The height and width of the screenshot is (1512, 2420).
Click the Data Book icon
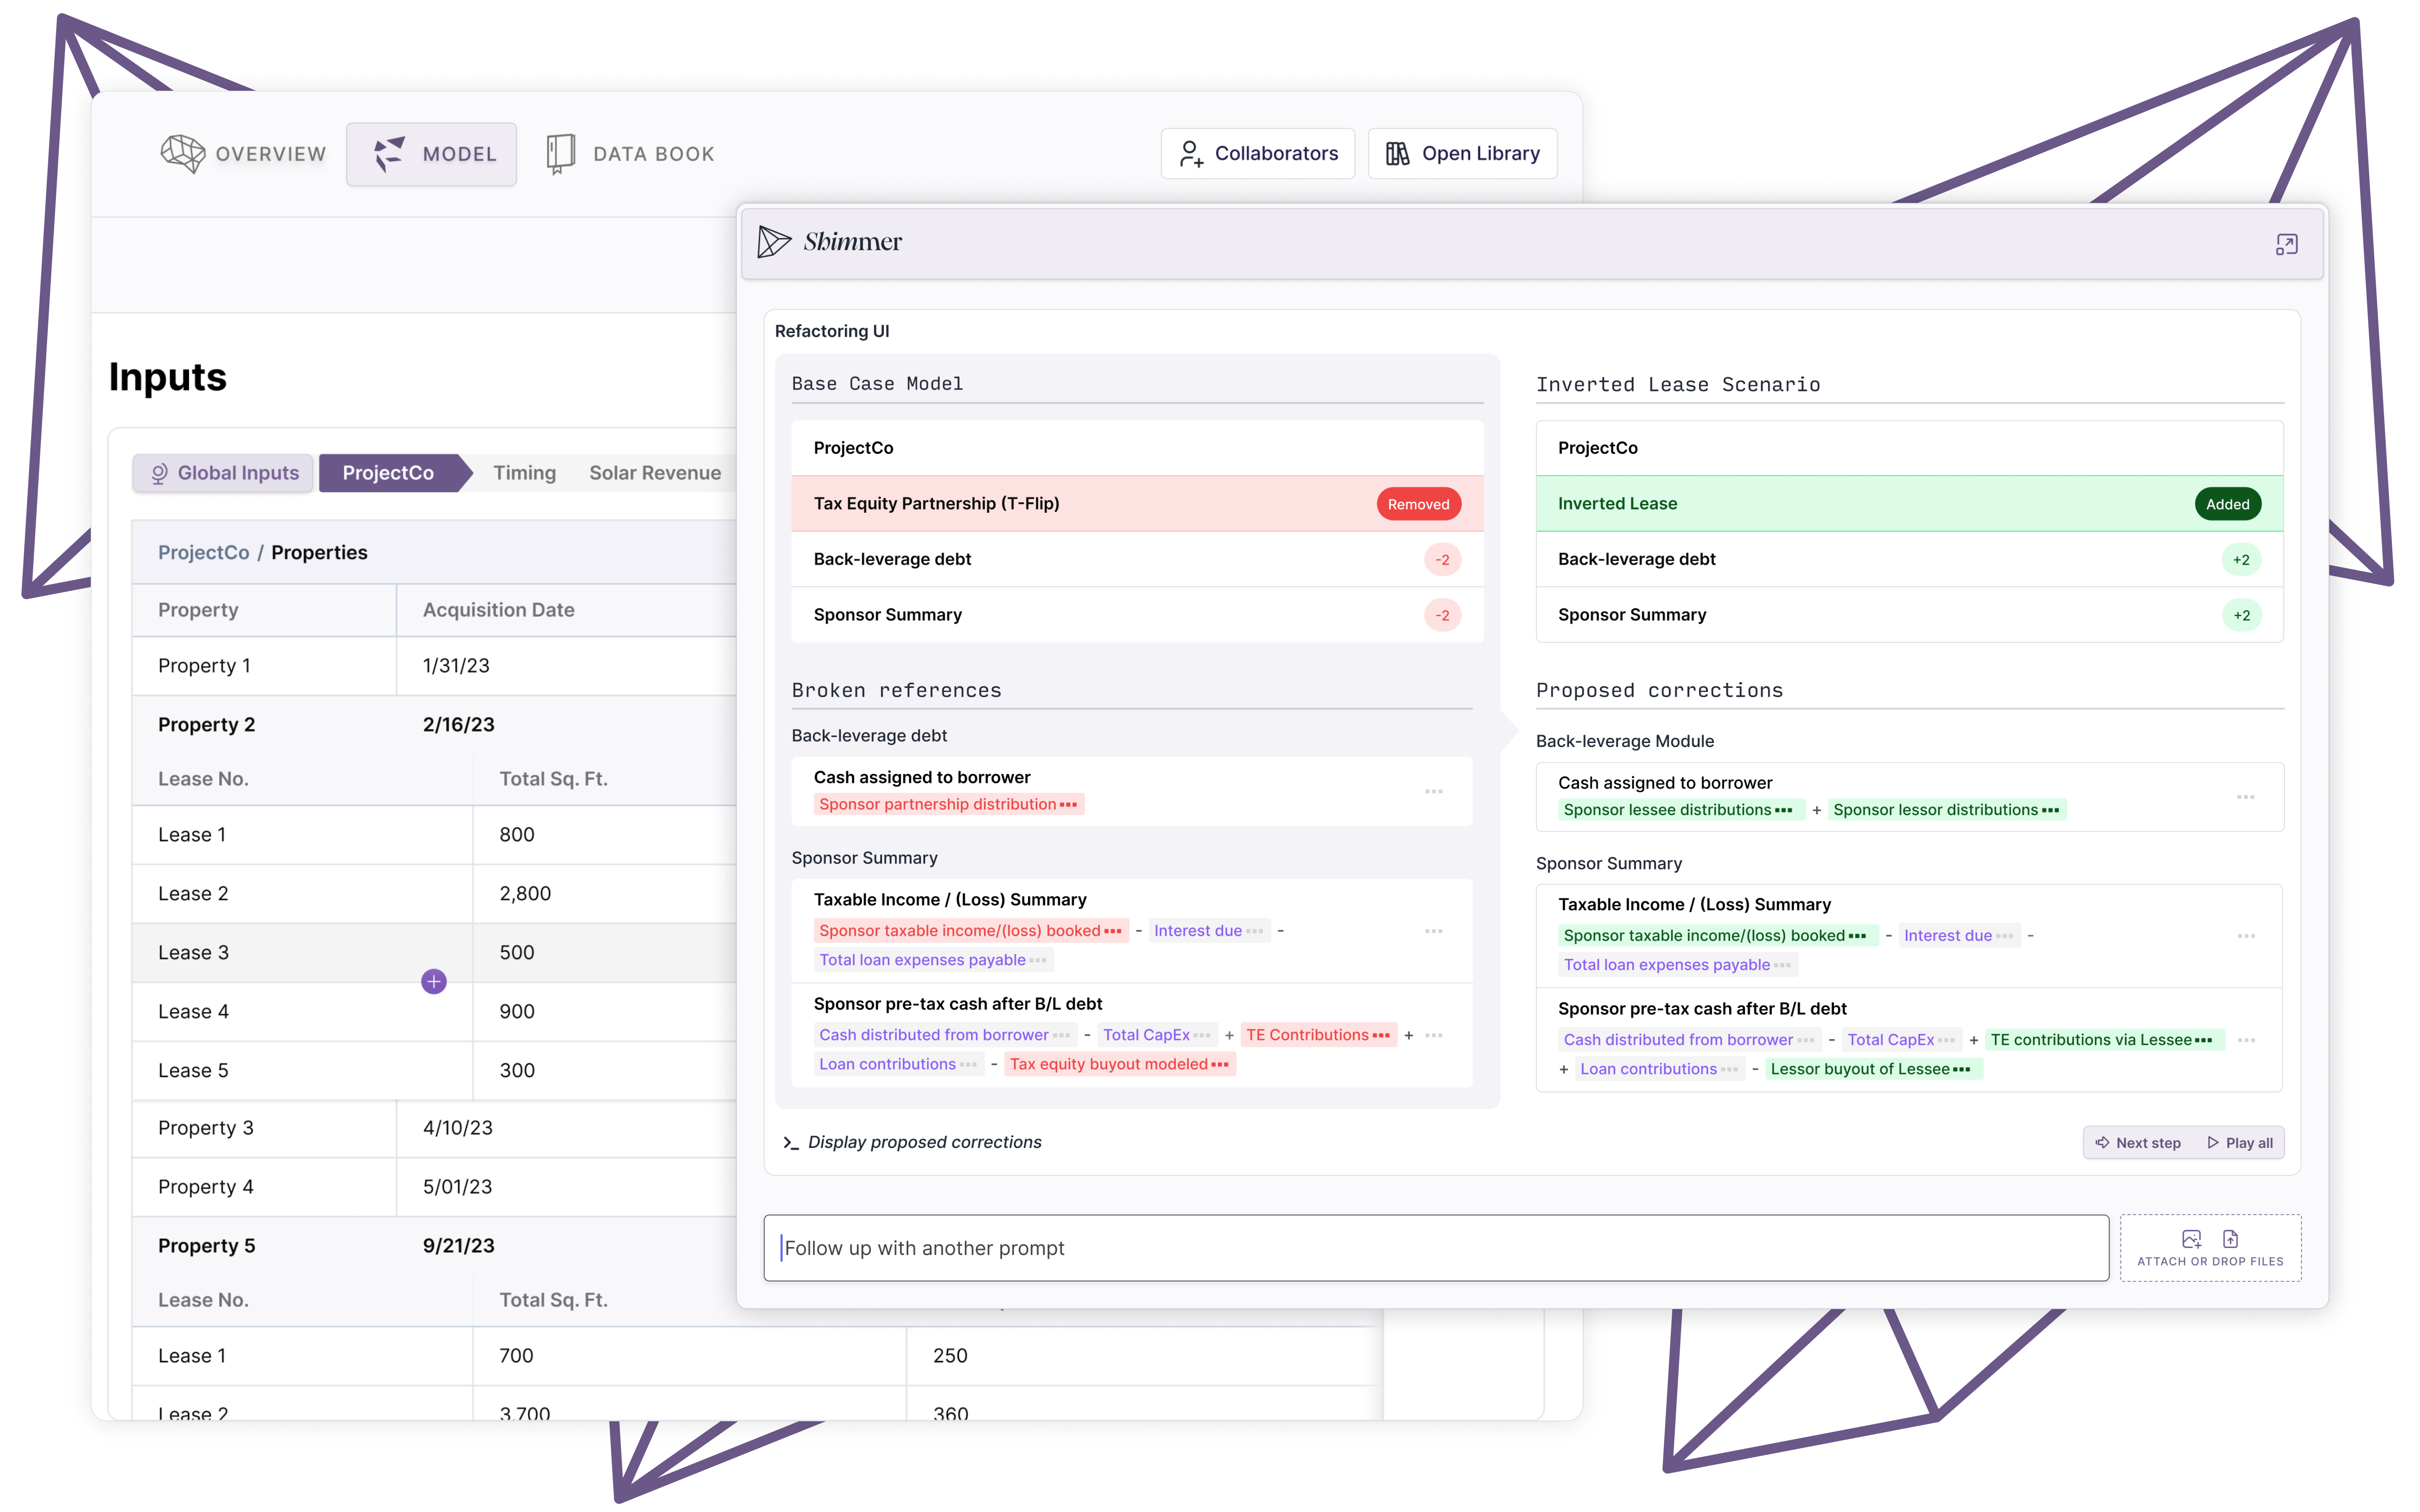coord(560,154)
